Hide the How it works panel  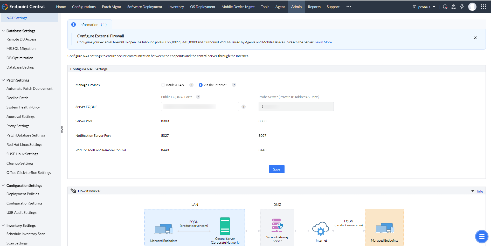click(x=477, y=191)
